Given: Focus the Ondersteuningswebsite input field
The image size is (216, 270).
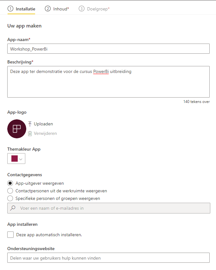Looking at the screenshot, I should [108, 258].
